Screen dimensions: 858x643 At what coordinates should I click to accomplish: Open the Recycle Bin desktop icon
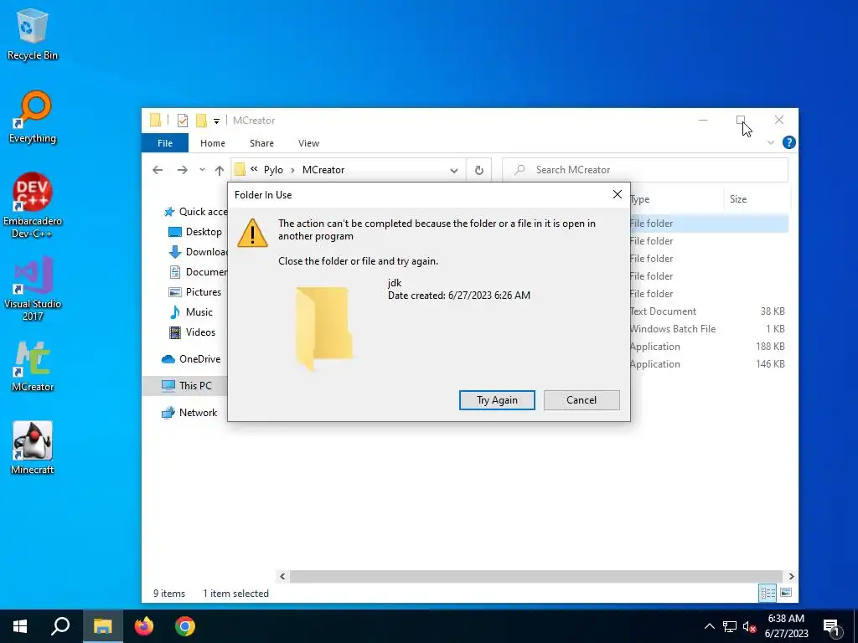pos(33,33)
